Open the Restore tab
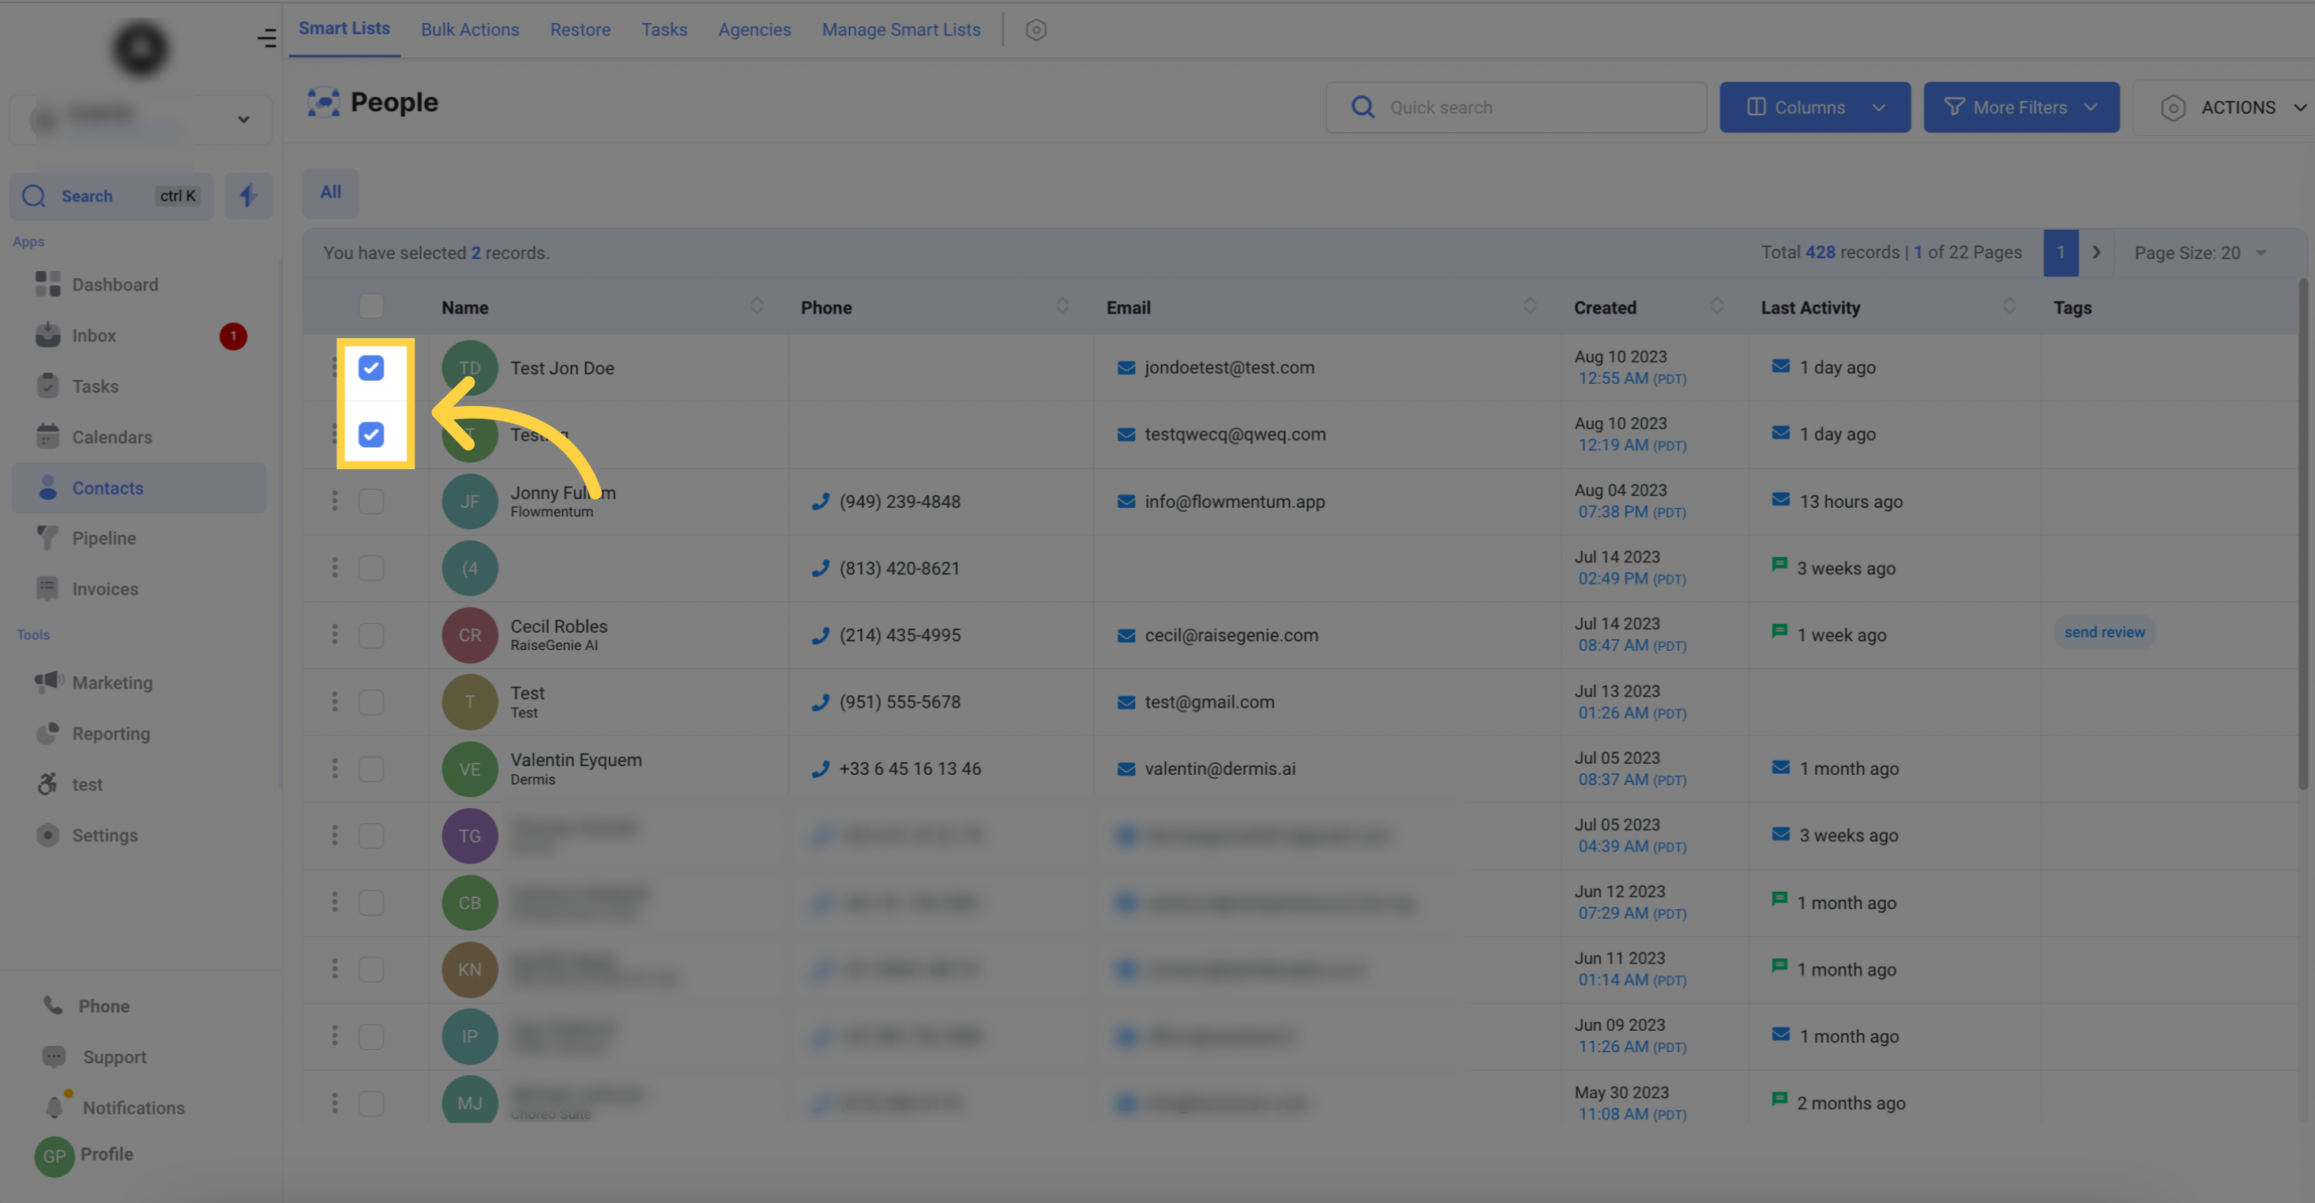Image resolution: width=2315 pixels, height=1203 pixels. [581, 30]
